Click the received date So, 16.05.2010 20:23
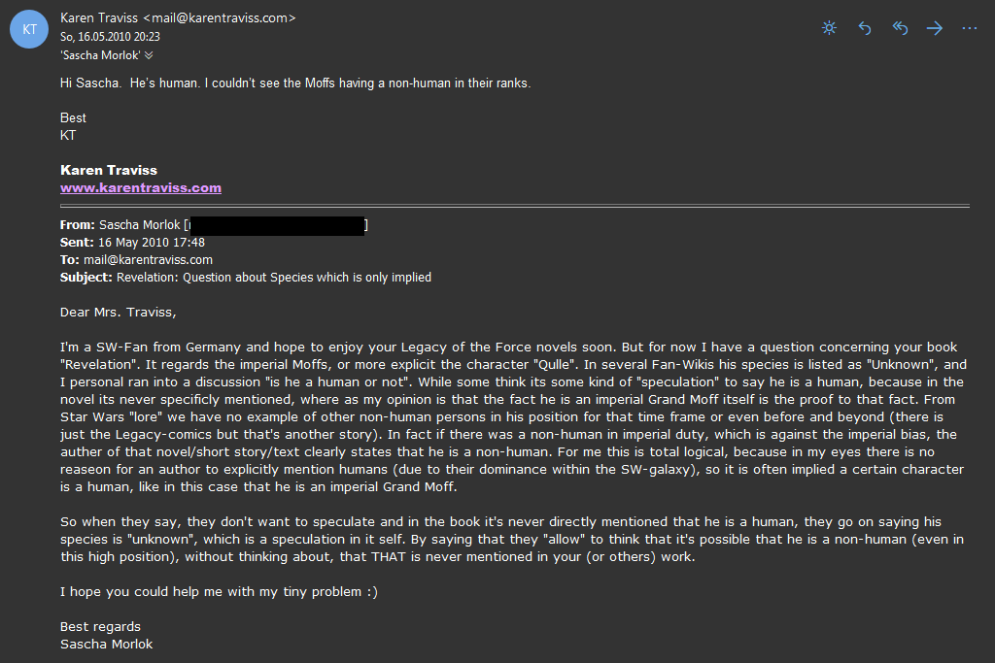 (x=110, y=37)
